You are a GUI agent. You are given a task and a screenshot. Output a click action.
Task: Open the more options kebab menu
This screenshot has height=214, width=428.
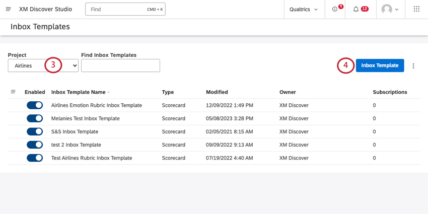click(x=413, y=66)
